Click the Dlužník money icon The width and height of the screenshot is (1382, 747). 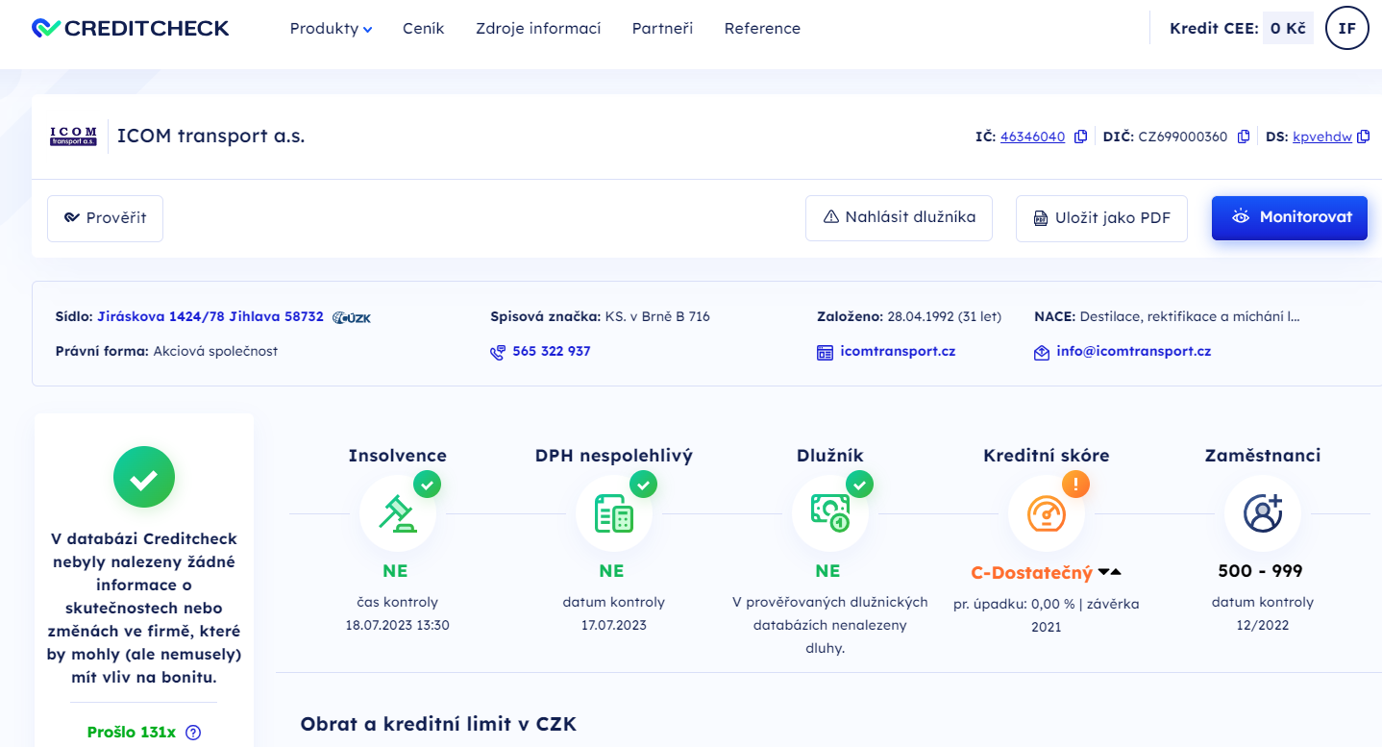pyautogui.click(x=830, y=513)
